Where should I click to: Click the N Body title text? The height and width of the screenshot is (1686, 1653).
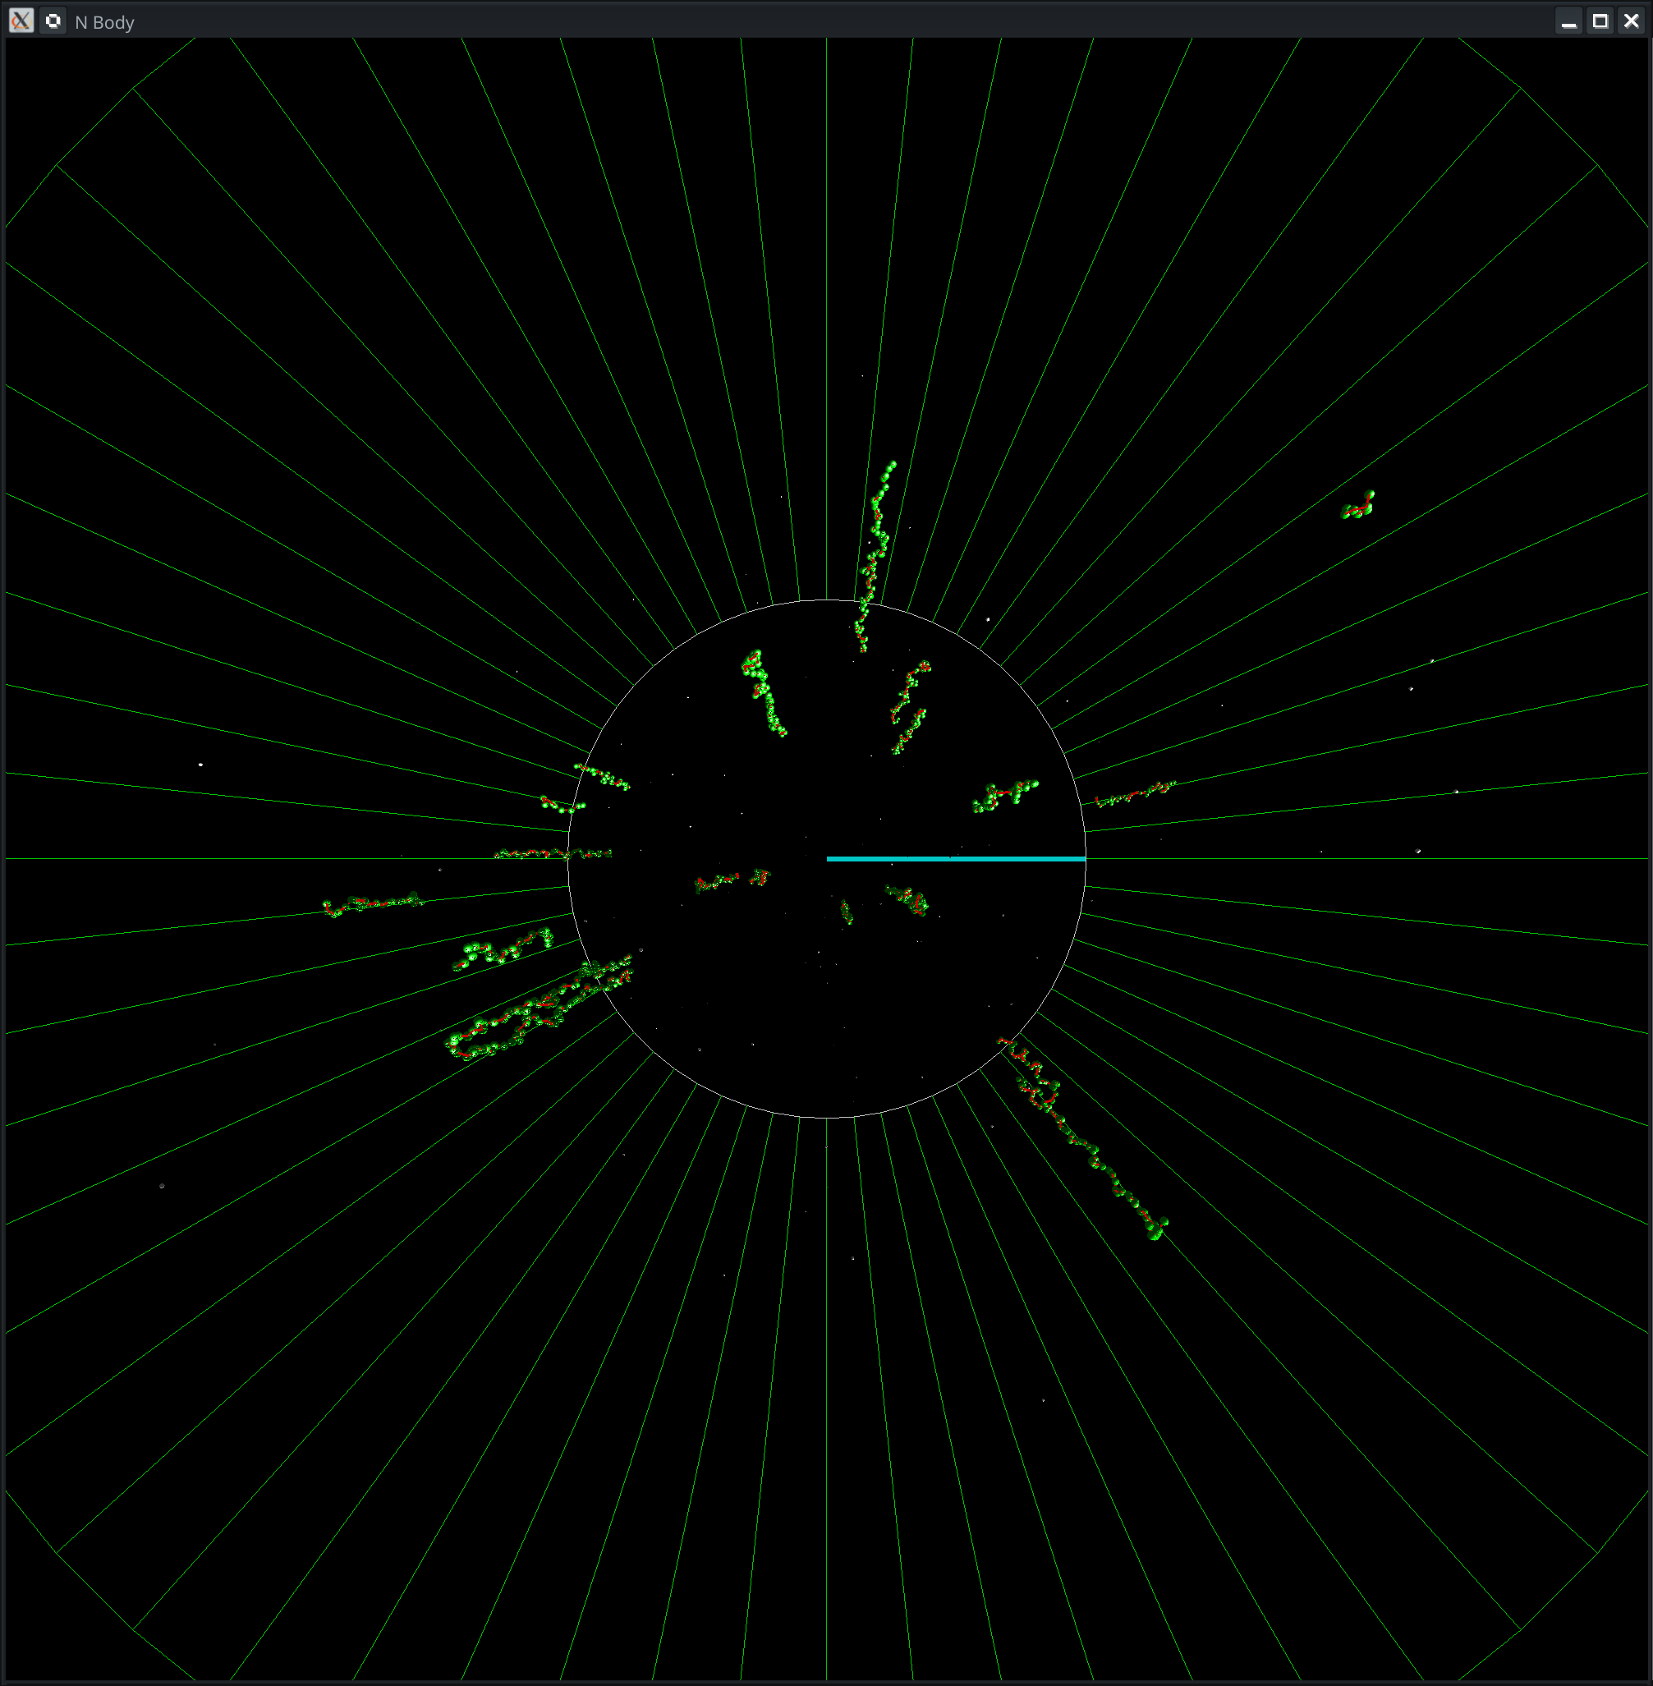click(x=104, y=22)
